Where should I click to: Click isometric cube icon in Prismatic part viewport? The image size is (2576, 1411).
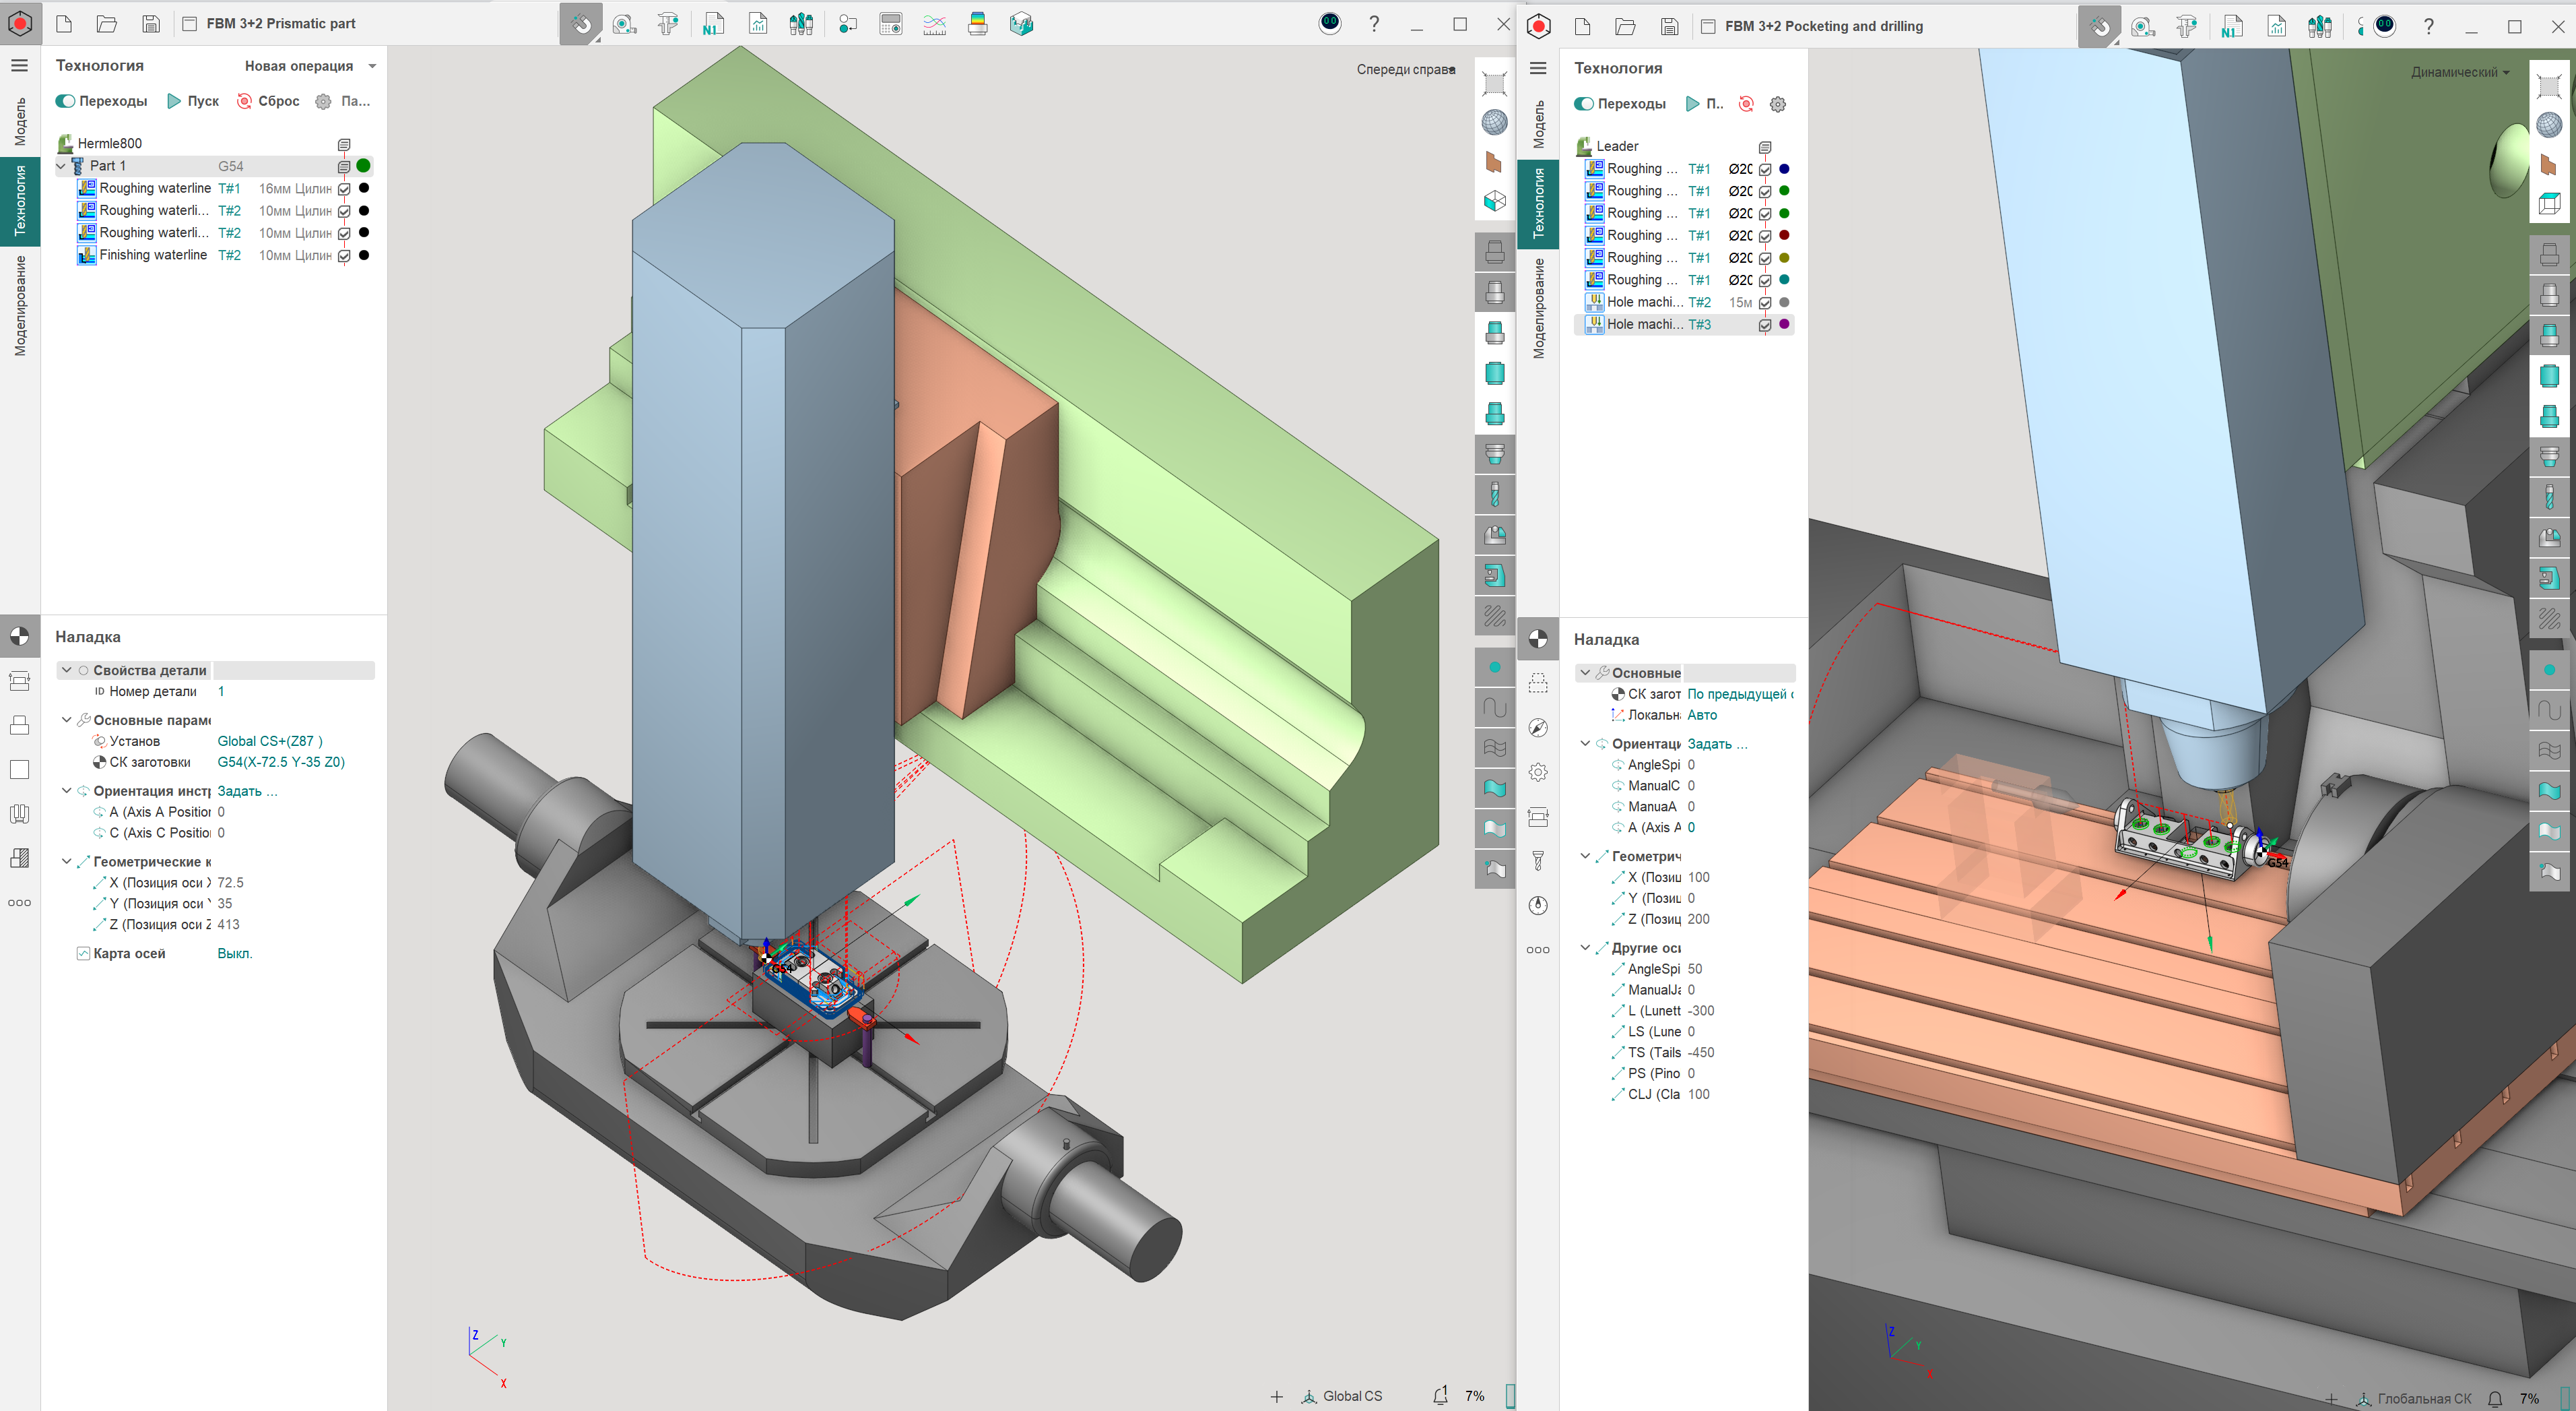tap(1494, 201)
